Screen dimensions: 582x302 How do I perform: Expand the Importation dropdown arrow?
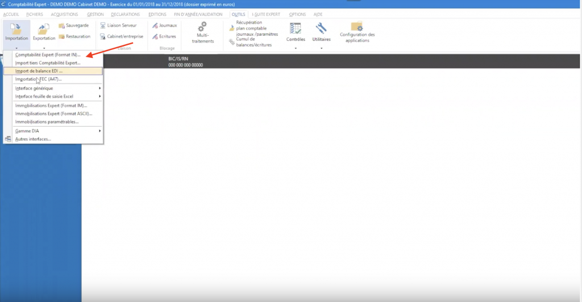click(x=16, y=48)
